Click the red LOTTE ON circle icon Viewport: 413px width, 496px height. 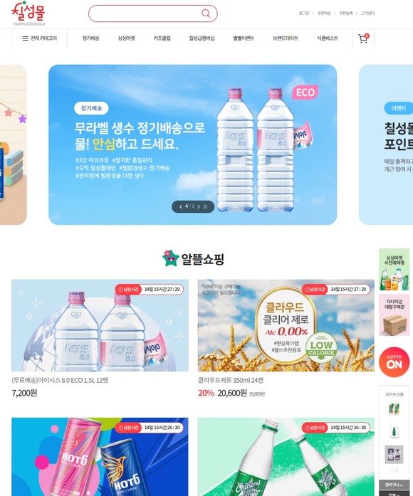(x=394, y=362)
